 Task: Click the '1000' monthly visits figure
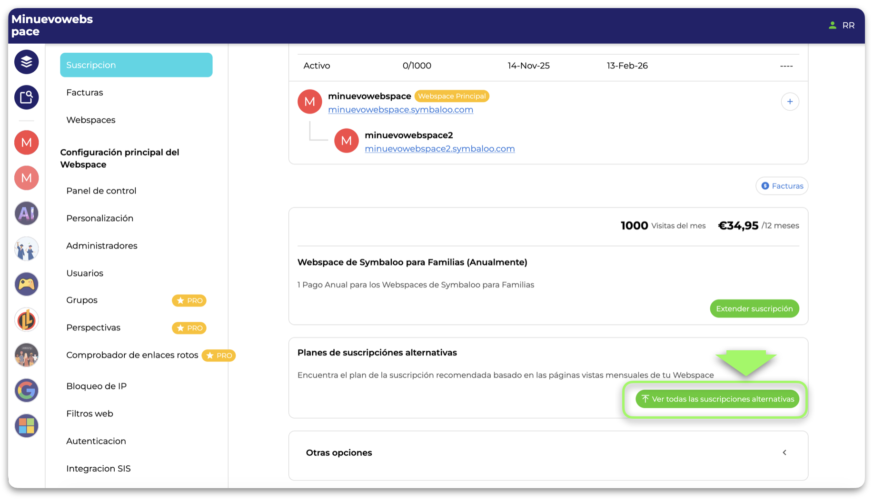click(x=635, y=226)
